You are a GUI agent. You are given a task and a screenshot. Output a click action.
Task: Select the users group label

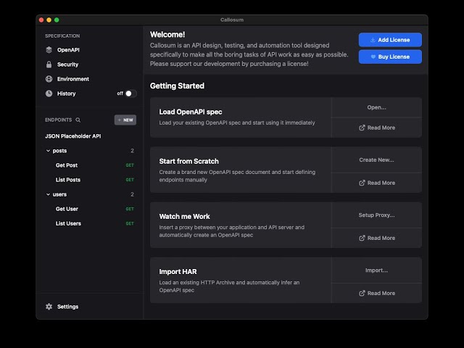click(59, 194)
